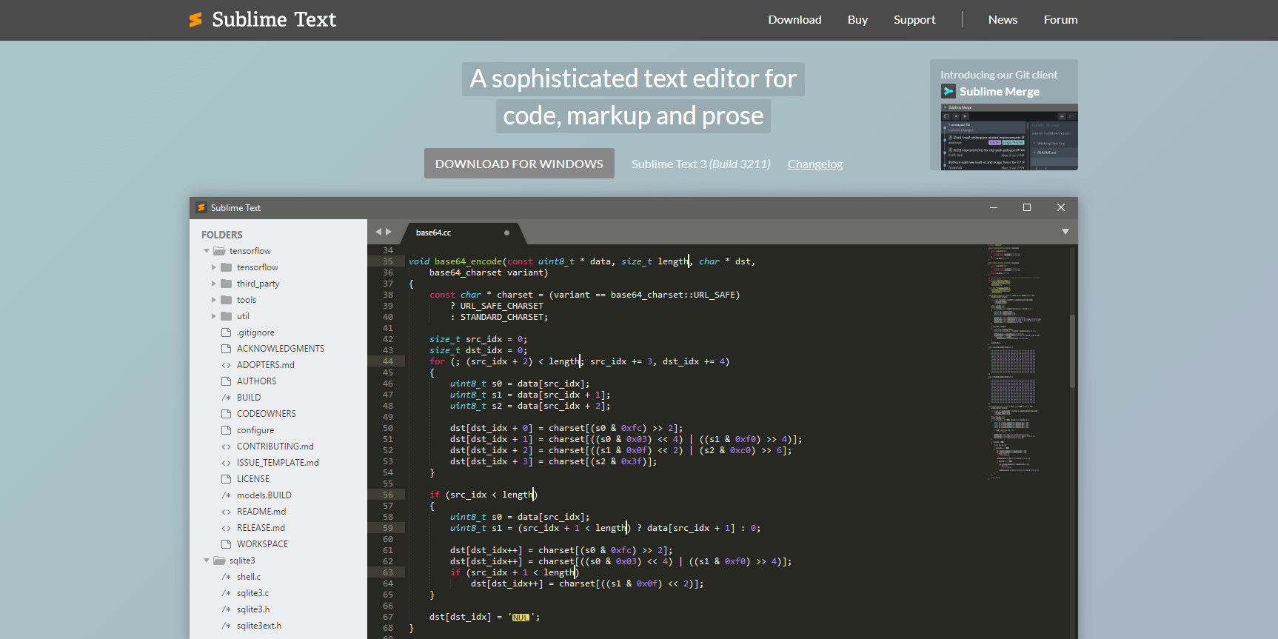This screenshot has width=1278, height=639.
Task: Click line number 56 in gutter
Action: [388, 495]
